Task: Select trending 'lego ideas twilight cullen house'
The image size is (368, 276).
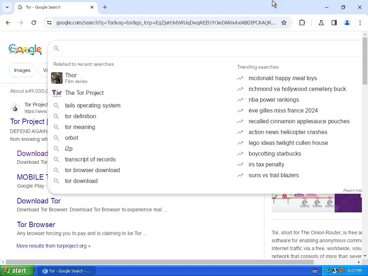Action: click(x=288, y=143)
